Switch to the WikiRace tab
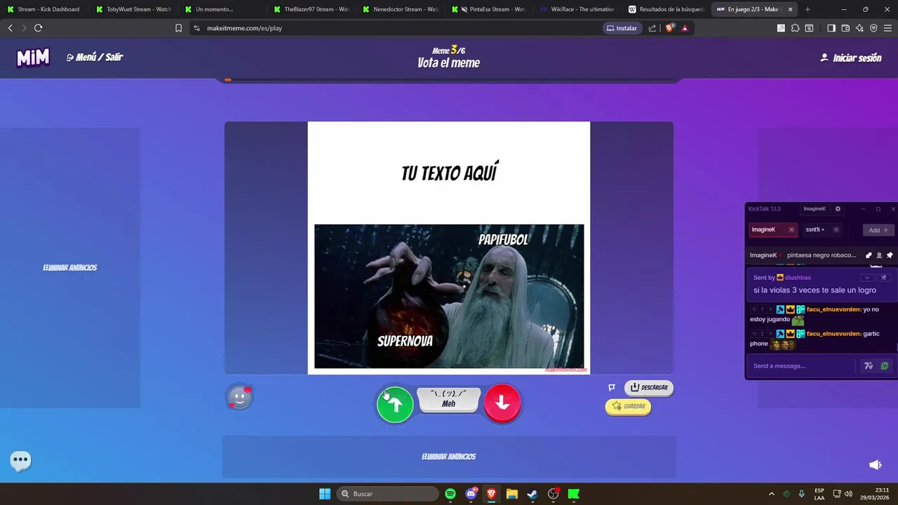Viewport: 898px width, 505px height. (579, 9)
